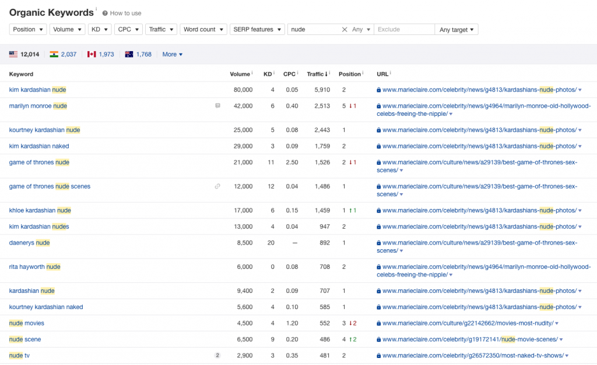Image resolution: width=597 pixels, height=365 pixels.
Task: Open the Any target dropdown
Action: pyautogui.click(x=456, y=29)
